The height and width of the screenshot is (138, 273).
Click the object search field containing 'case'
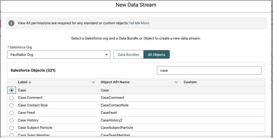point(209,70)
